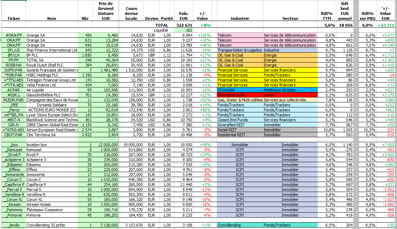Viewport: 397px width, 229px height.
Task: Select Tetragon Financial Group Ltd cell
Action: click(52, 80)
